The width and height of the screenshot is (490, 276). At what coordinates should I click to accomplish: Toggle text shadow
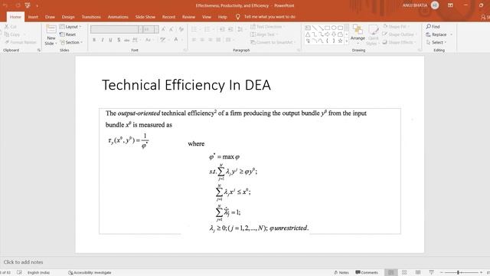pos(119,40)
